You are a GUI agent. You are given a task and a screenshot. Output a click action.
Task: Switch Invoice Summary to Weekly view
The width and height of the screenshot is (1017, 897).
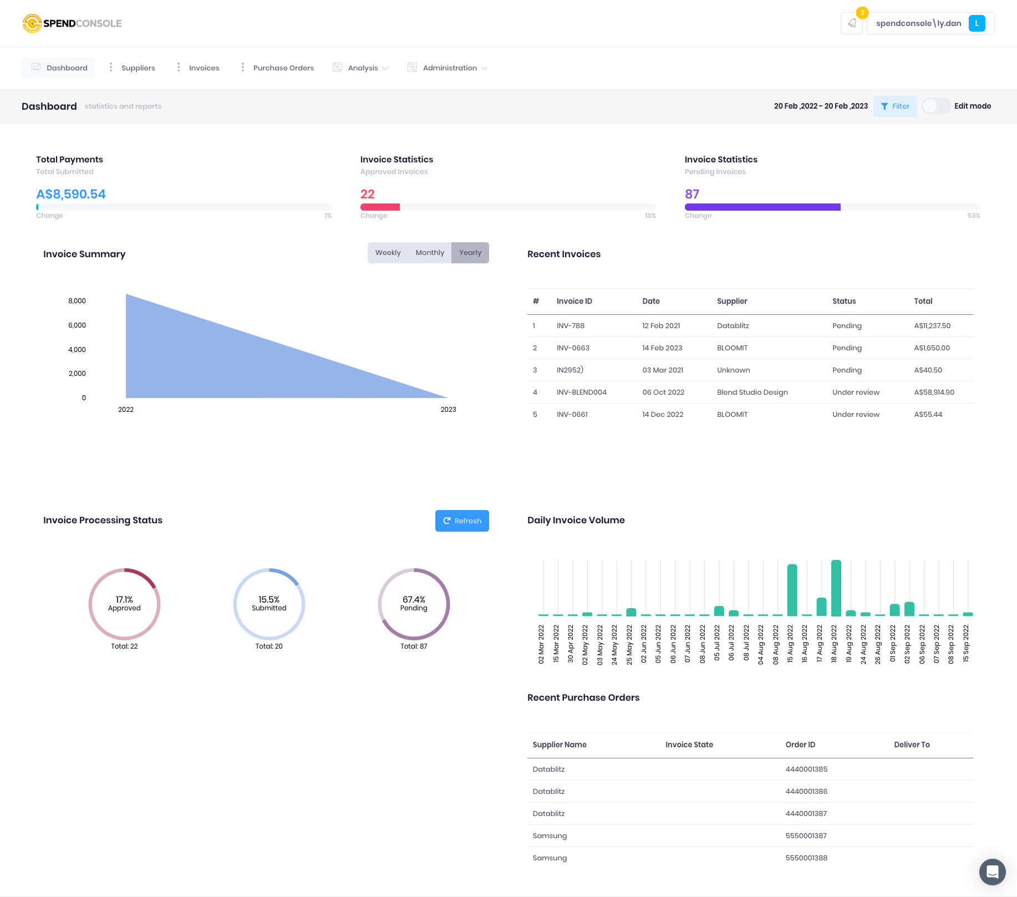[388, 252]
